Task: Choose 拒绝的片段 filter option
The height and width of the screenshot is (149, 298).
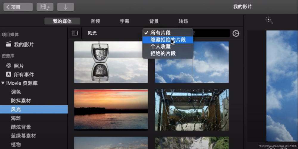Action: [x=168, y=53]
